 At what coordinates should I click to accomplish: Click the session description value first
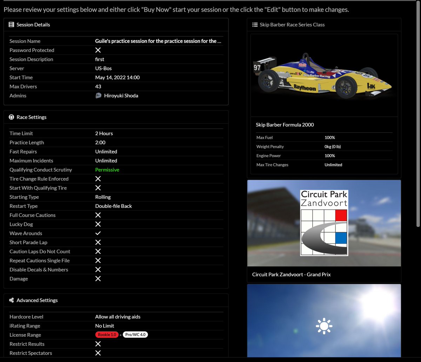[100, 59]
